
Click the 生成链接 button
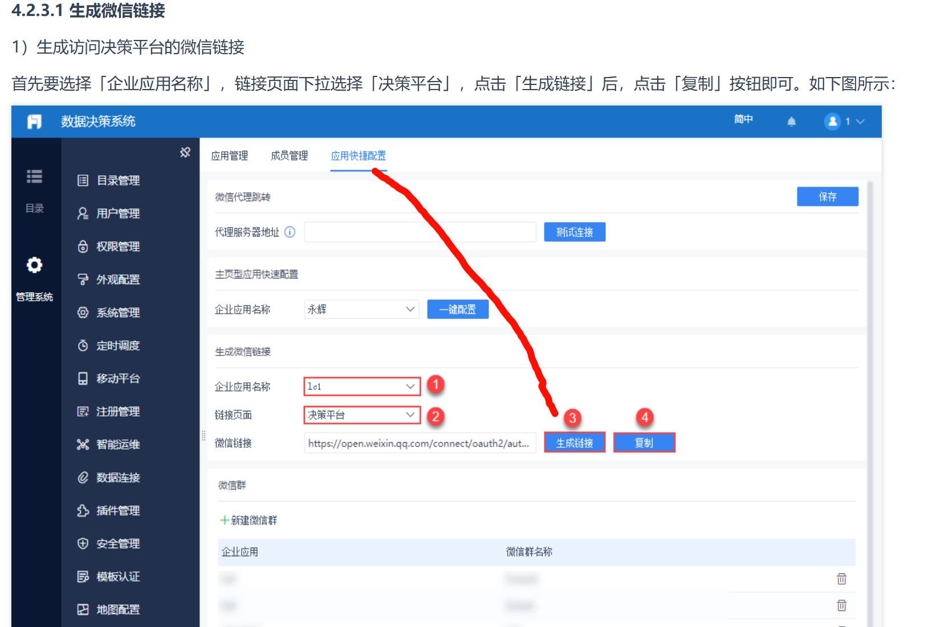[575, 443]
